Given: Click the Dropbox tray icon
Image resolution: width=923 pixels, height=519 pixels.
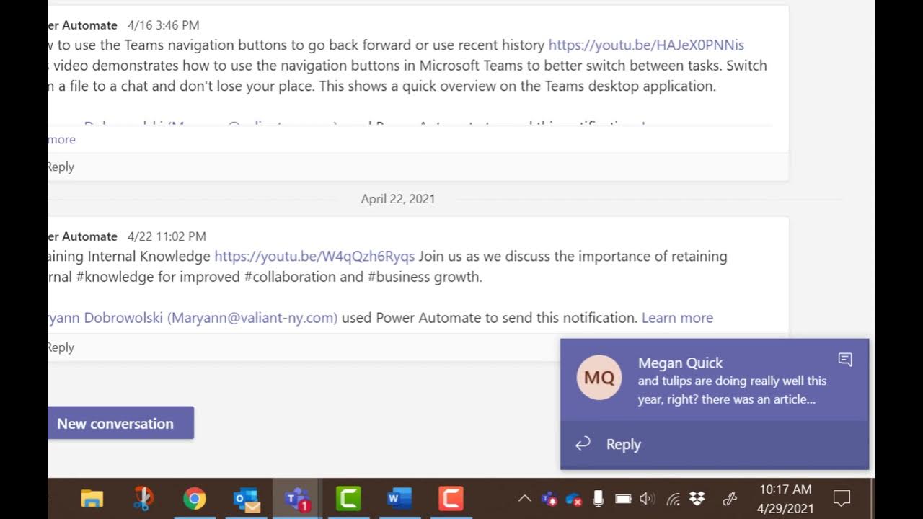Looking at the screenshot, I should 697,498.
